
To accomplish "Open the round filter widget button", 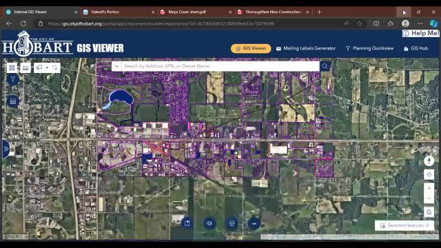I will [12, 80].
